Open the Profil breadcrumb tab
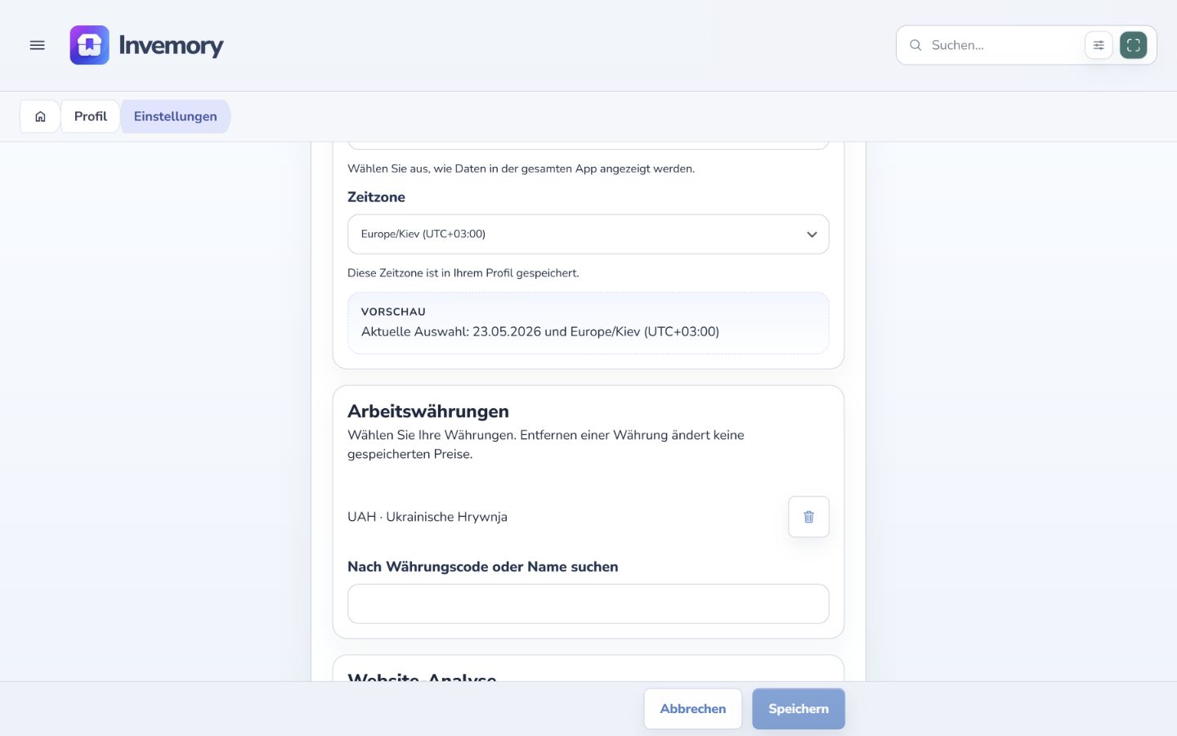The width and height of the screenshot is (1177, 736). click(x=91, y=116)
